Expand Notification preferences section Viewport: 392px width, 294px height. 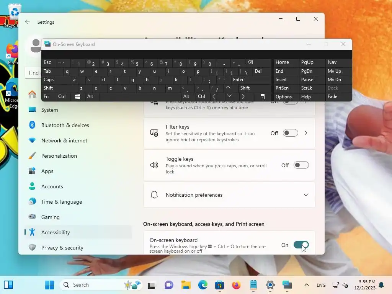pyautogui.click(x=229, y=195)
